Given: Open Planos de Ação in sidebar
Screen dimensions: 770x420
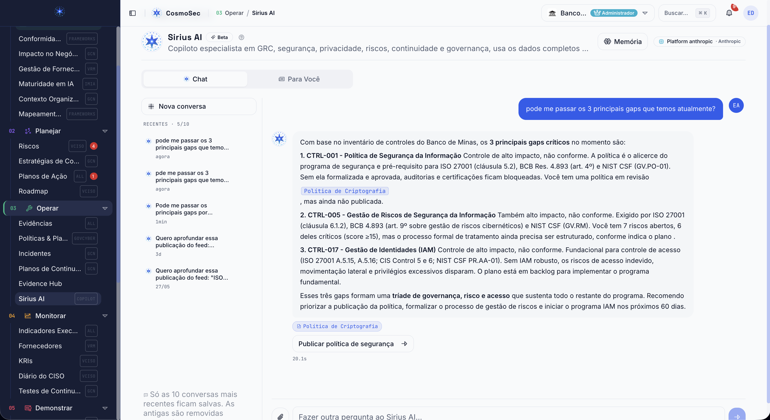Looking at the screenshot, I should (58, 176).
